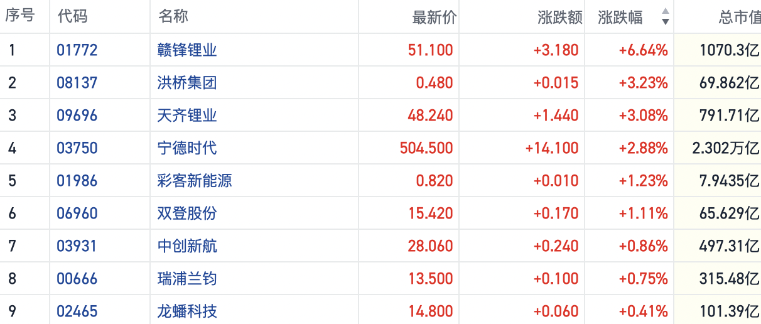The width and height of the screenshot is (761, 324).
Task: Click the 序号 column header
Action: (19, 16)
